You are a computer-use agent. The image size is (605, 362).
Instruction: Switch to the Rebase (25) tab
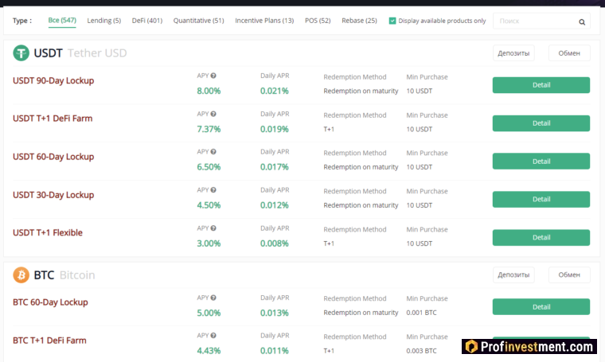click(x=359, y=21)
